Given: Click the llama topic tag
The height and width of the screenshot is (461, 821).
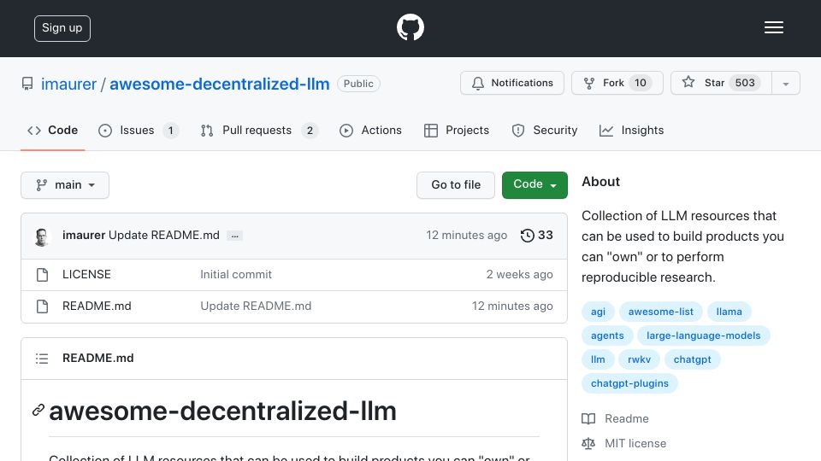Looking at the screenshot, I should click(x=729, y=312).
